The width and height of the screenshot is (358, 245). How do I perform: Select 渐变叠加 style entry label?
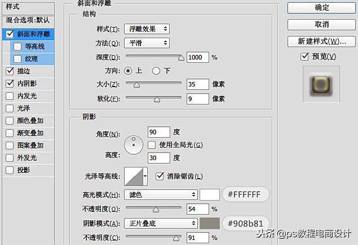(30, 133)
